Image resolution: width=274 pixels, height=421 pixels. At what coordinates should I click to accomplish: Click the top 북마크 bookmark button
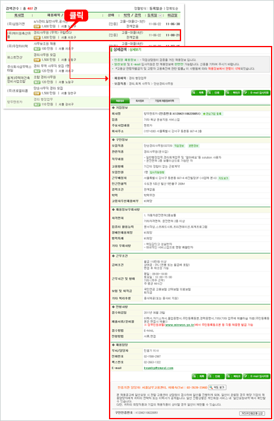tap(233, 93)
